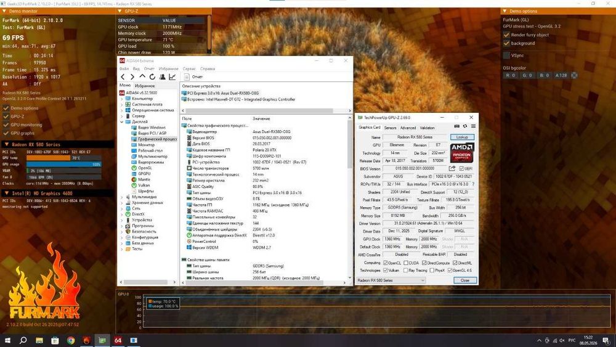Go forward in AIDA64 navigation toolbar
This screenshot has width=616, height=347.
pos(132,77)
